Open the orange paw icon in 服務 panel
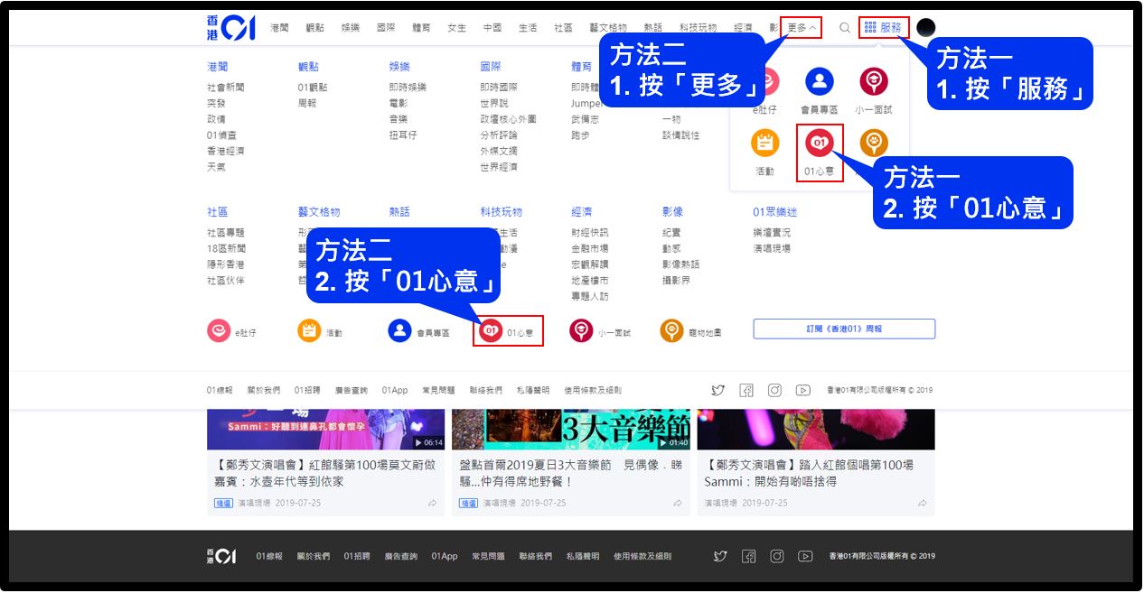This screenshot has width=1144, height=593. click(874, 143)
